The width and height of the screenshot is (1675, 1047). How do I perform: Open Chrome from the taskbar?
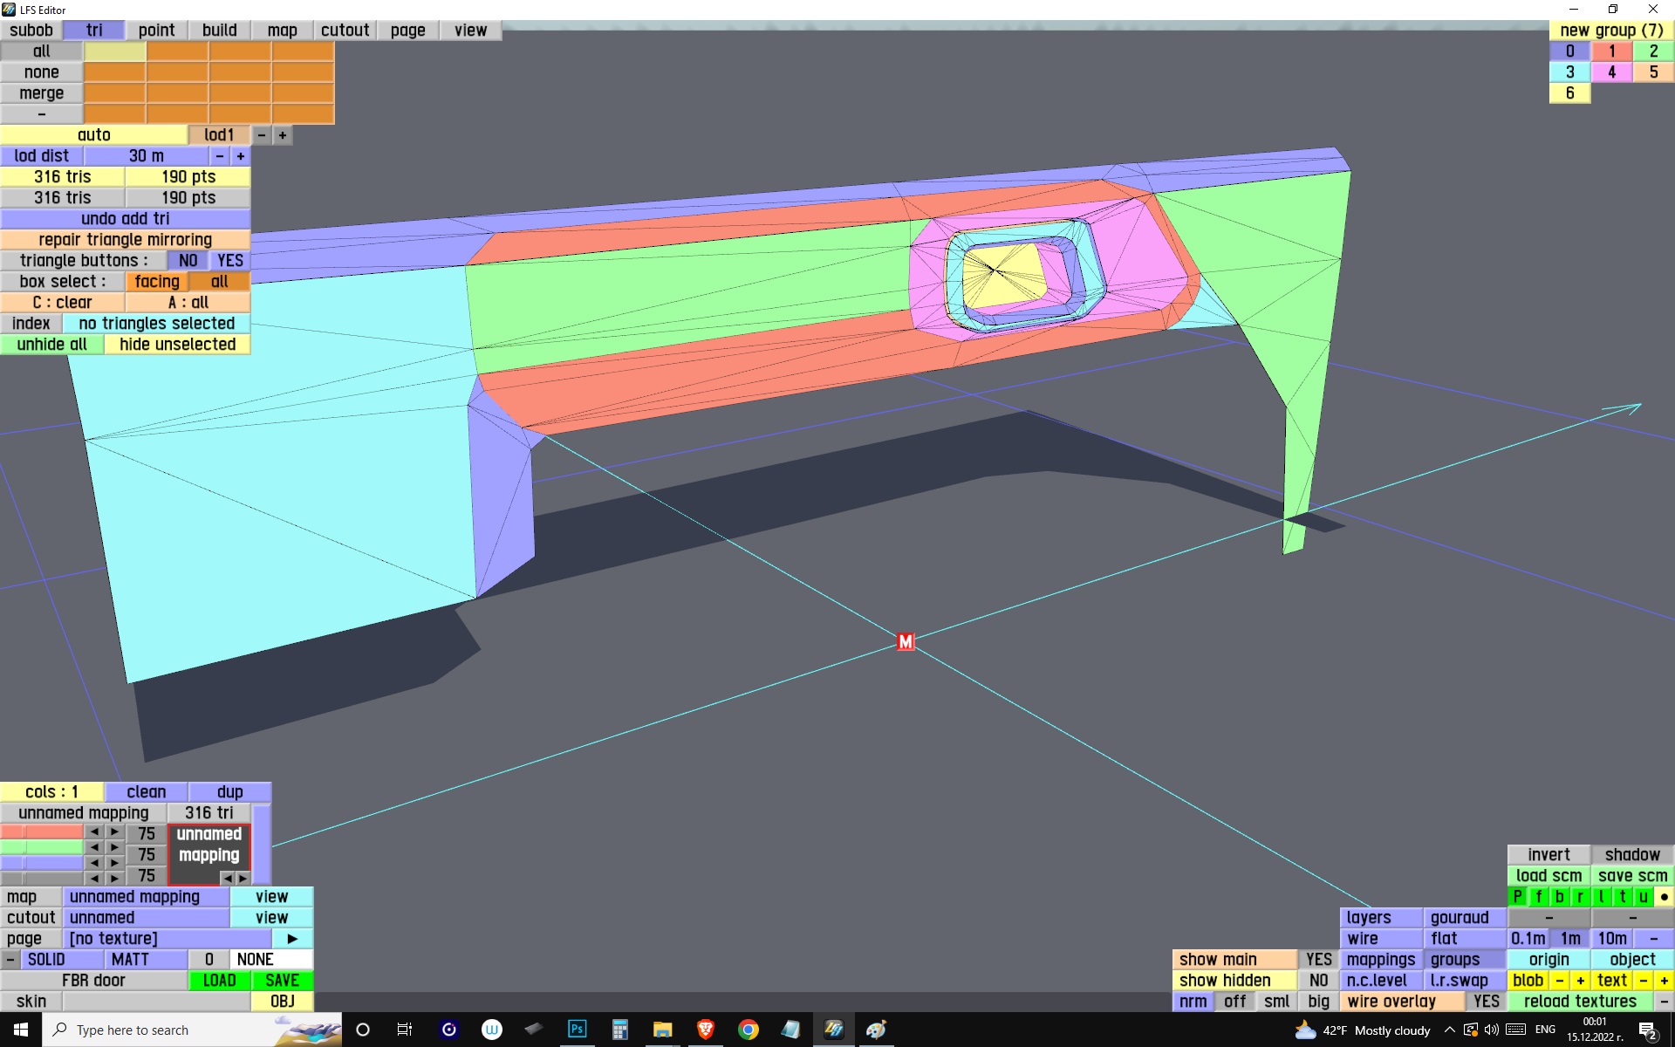pyautogui.click(x=748, y=1030)
